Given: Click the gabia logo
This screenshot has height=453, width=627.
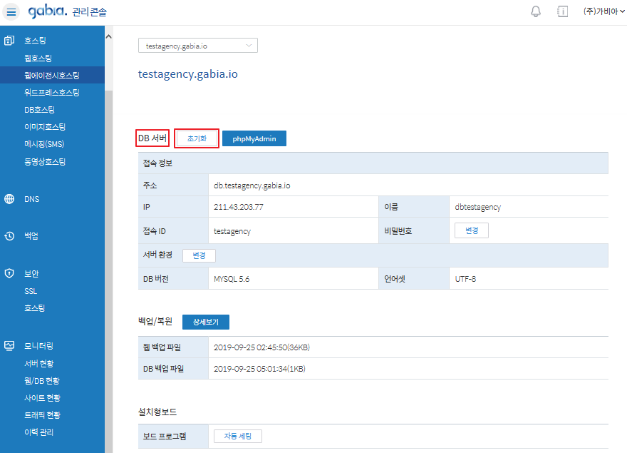Looking at the screenshot, I should tap(47, 11).
